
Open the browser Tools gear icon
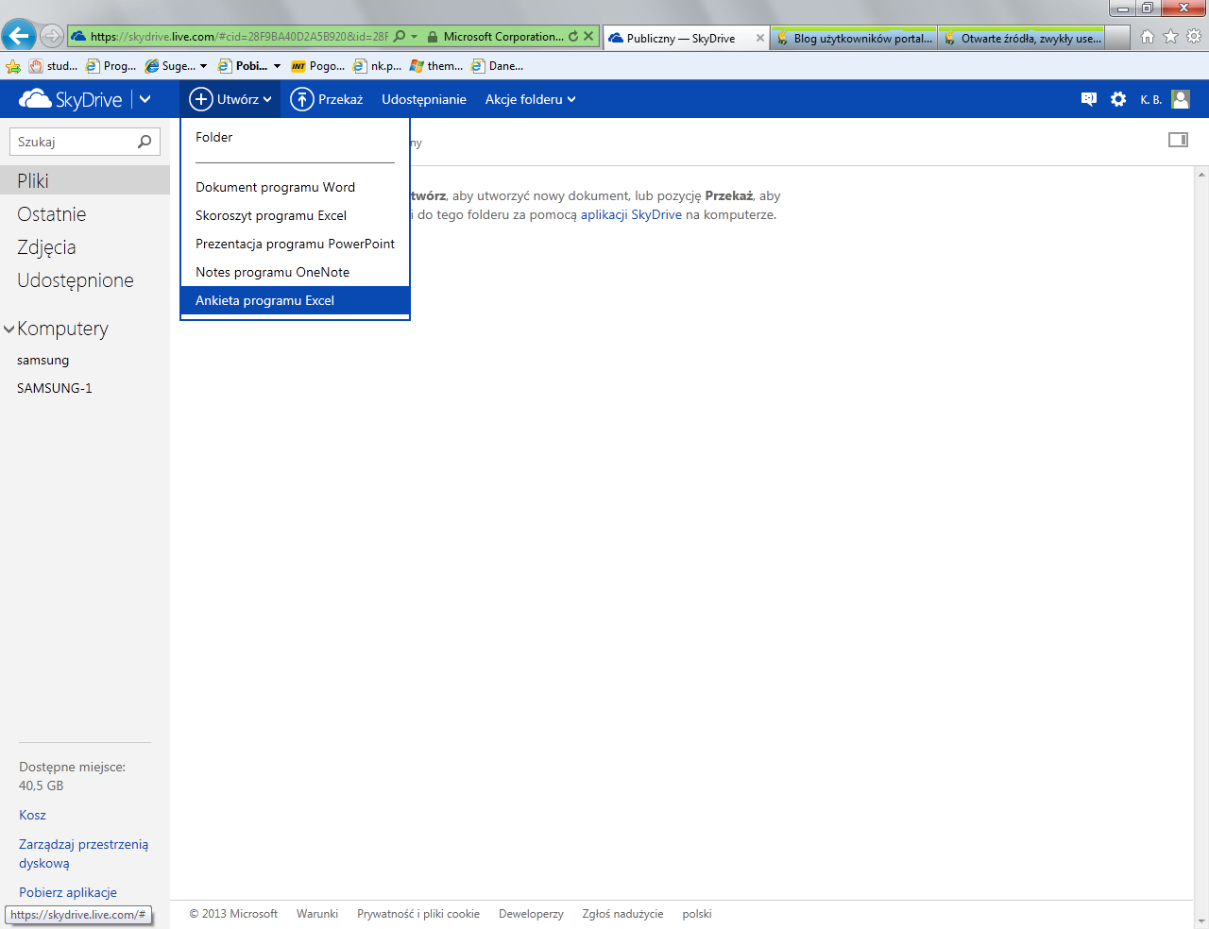(x=1194, y=37)
